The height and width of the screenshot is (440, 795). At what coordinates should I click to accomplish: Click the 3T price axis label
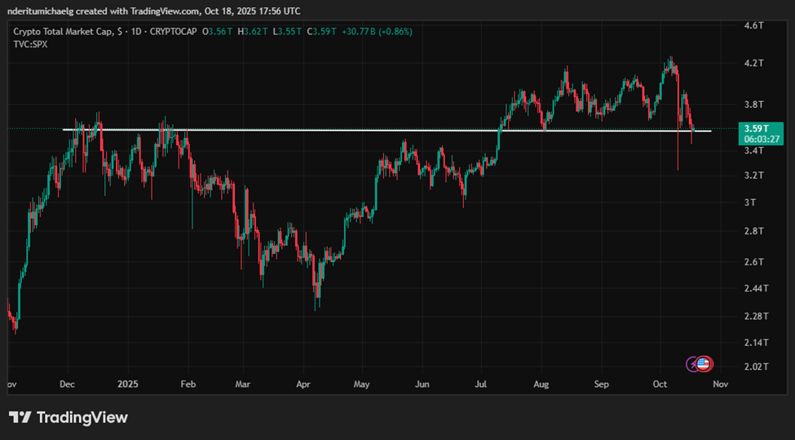751,202
